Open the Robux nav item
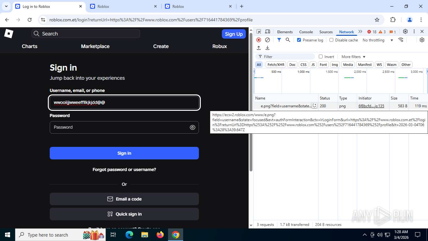Screen dimensions: 428x241 pyautogui.click(x=220, y=46)
